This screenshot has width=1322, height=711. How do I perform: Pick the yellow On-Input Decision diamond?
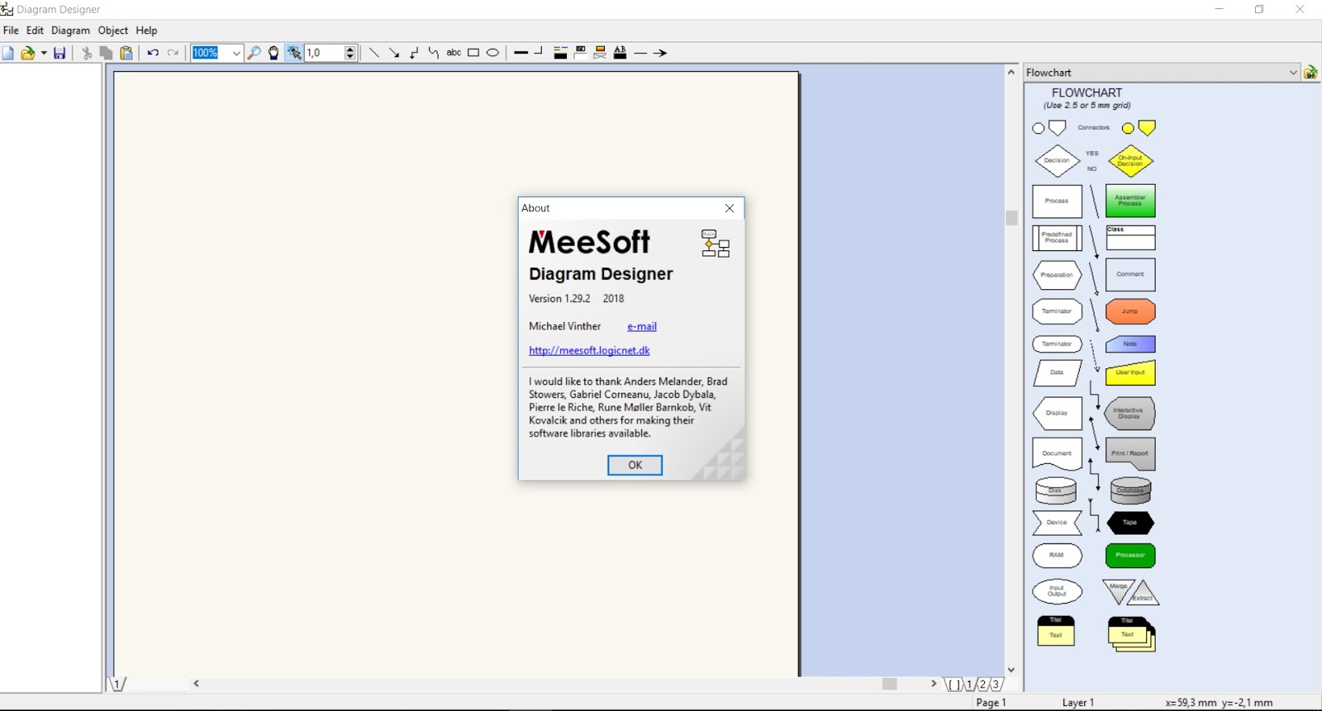pos(1130,161)
